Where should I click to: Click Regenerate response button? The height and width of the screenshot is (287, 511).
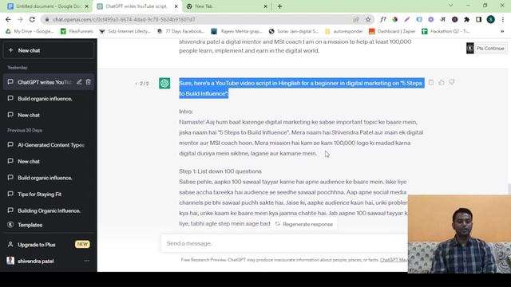point(304,224)
